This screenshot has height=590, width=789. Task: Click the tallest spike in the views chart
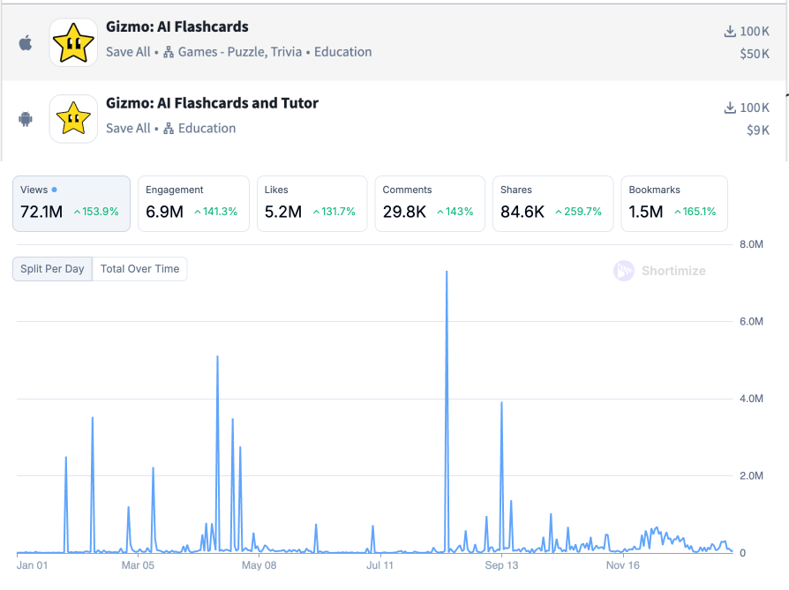coord(447,273)
